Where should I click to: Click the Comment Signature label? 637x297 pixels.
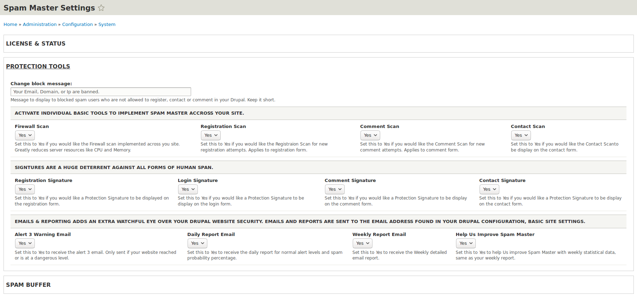350,180
